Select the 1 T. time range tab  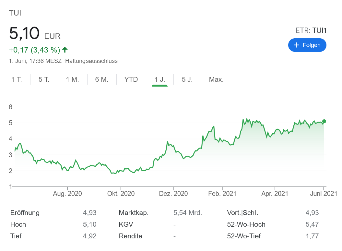pyautogui.click(x=16, y=79)
